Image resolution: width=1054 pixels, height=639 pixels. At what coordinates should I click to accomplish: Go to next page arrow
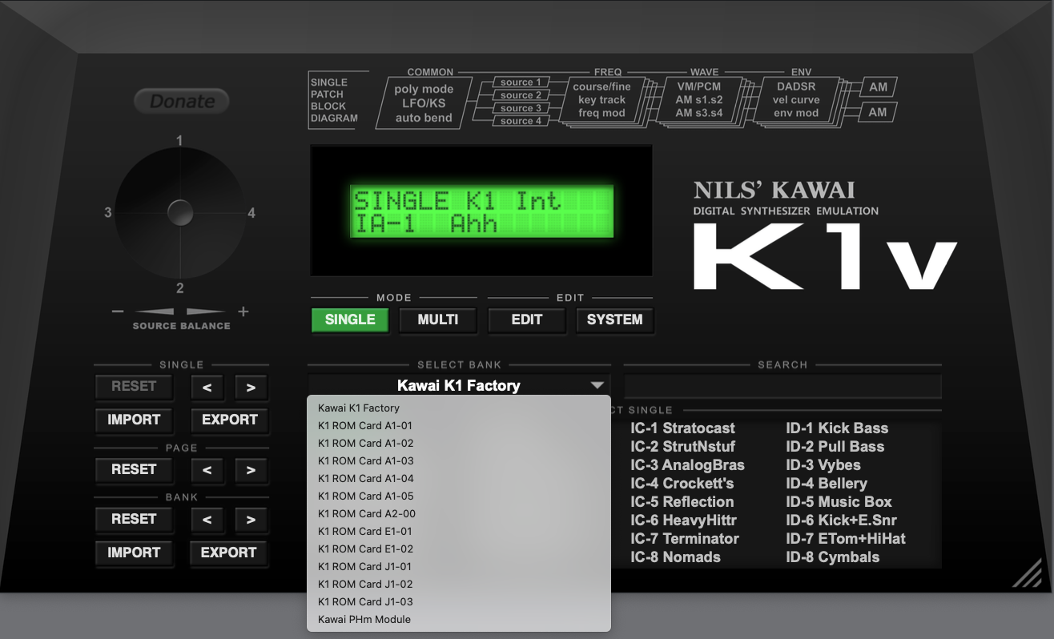[x=251, y=471]
